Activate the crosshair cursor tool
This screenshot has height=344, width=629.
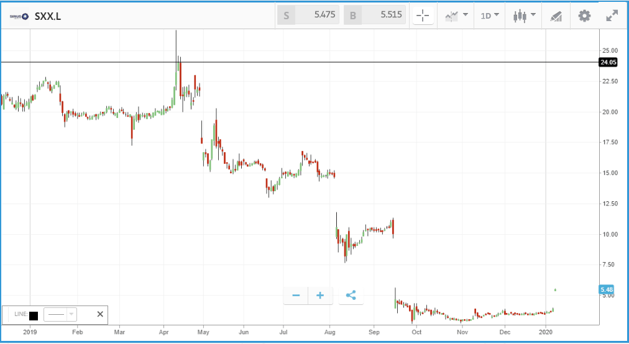pos(423,16)
